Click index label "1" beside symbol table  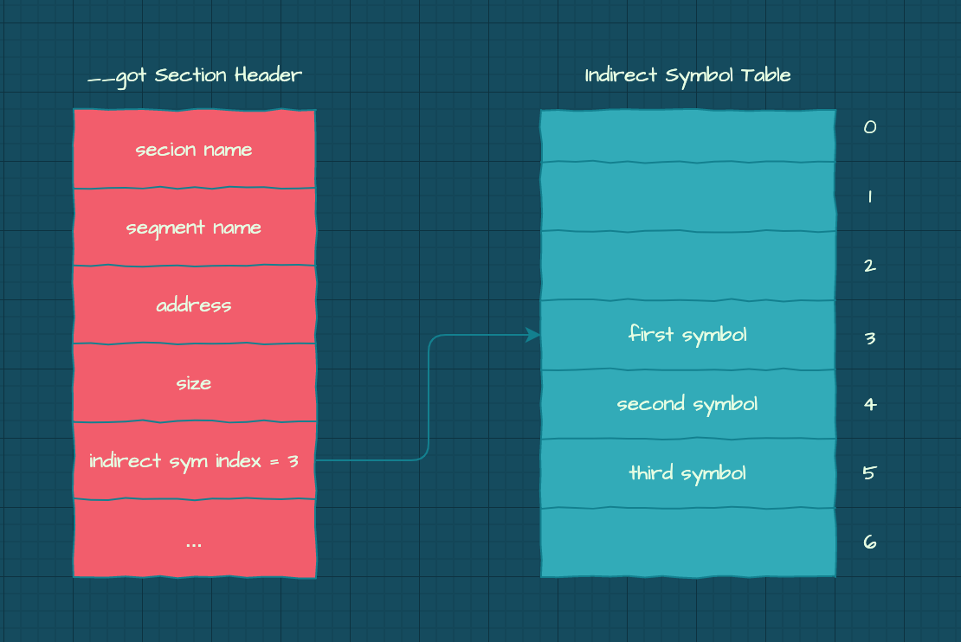[x=870, y=196]
